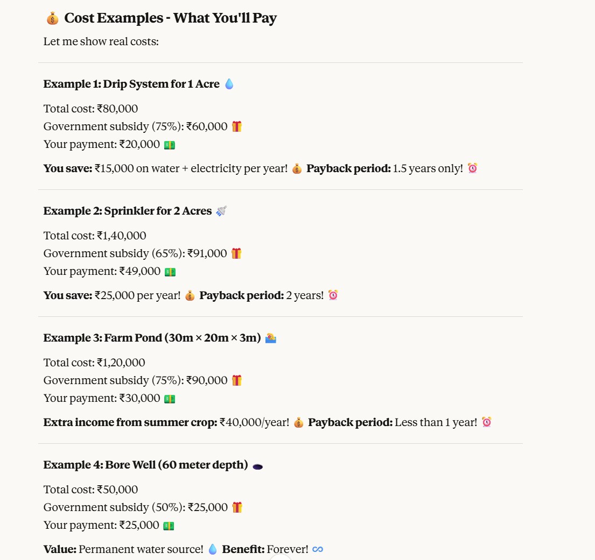The image size is (595, 560).
Task: Click the infinity symbol after 'Forever!'
Action: [318, 549]
